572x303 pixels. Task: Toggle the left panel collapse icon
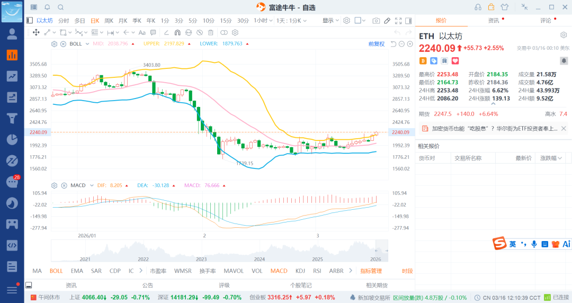click(30, 21)
